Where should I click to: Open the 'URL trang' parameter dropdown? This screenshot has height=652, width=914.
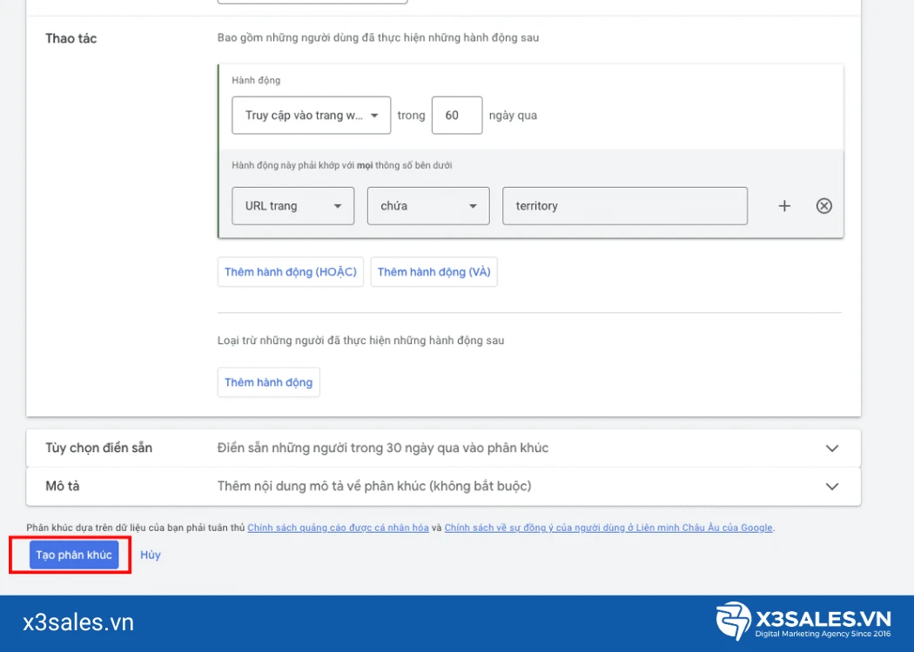tap(293, 206)
